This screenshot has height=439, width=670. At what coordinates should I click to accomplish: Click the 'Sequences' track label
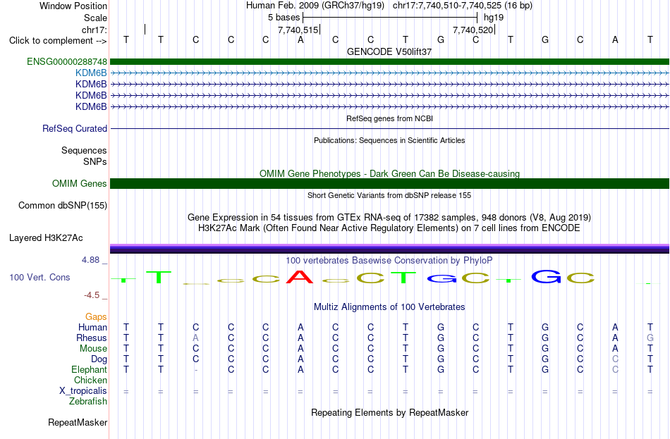pos(84,150)
